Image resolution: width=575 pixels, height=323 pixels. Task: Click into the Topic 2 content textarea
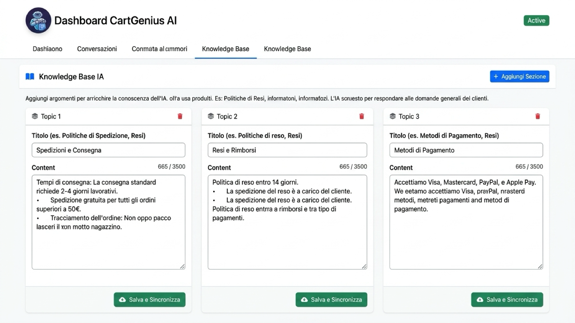click(287, 222)
